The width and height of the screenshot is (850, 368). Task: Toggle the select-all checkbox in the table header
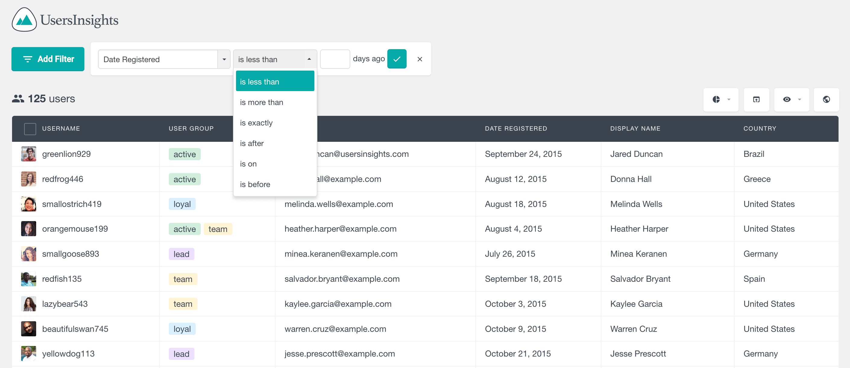pyautogui.click(x=30, y=128)
